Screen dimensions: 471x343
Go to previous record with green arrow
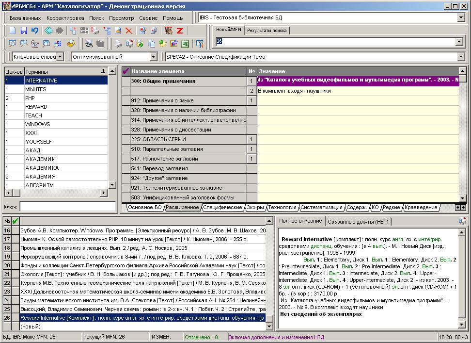click(48, 31)
